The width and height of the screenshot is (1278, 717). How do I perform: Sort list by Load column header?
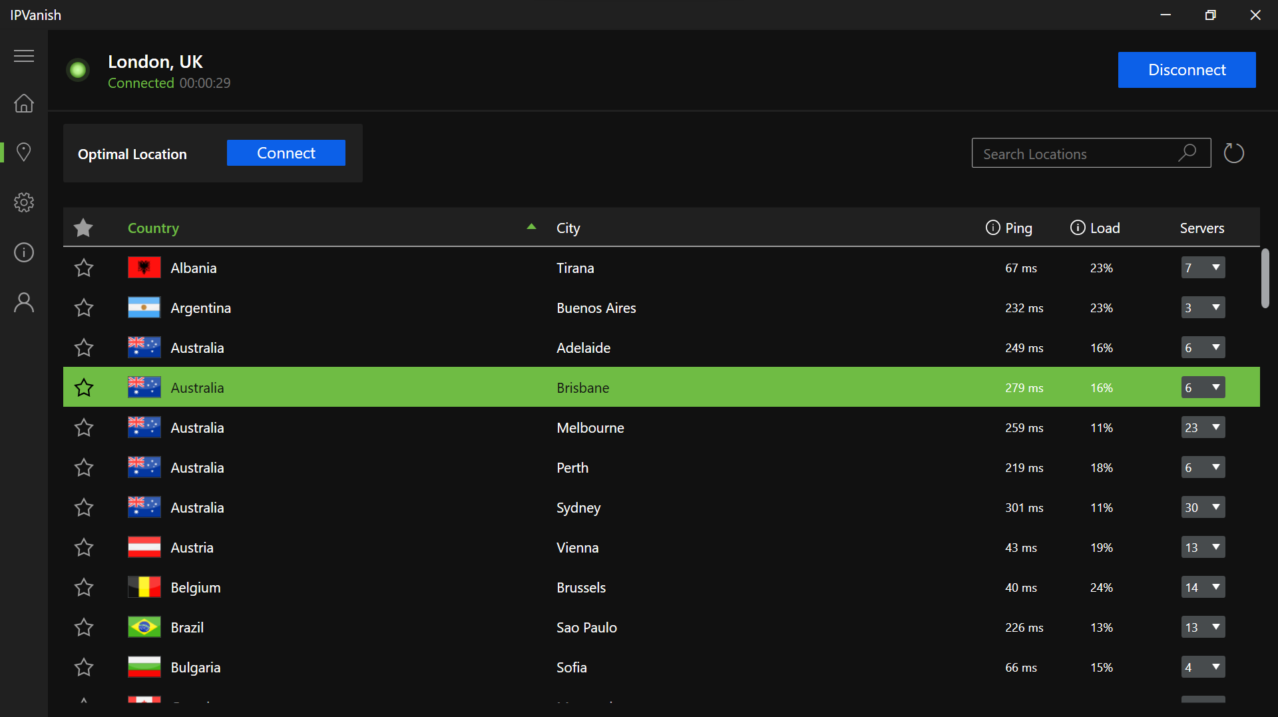1105,228
